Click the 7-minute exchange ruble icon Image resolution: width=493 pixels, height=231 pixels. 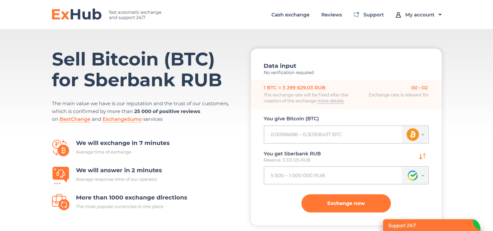coord(60,148)
